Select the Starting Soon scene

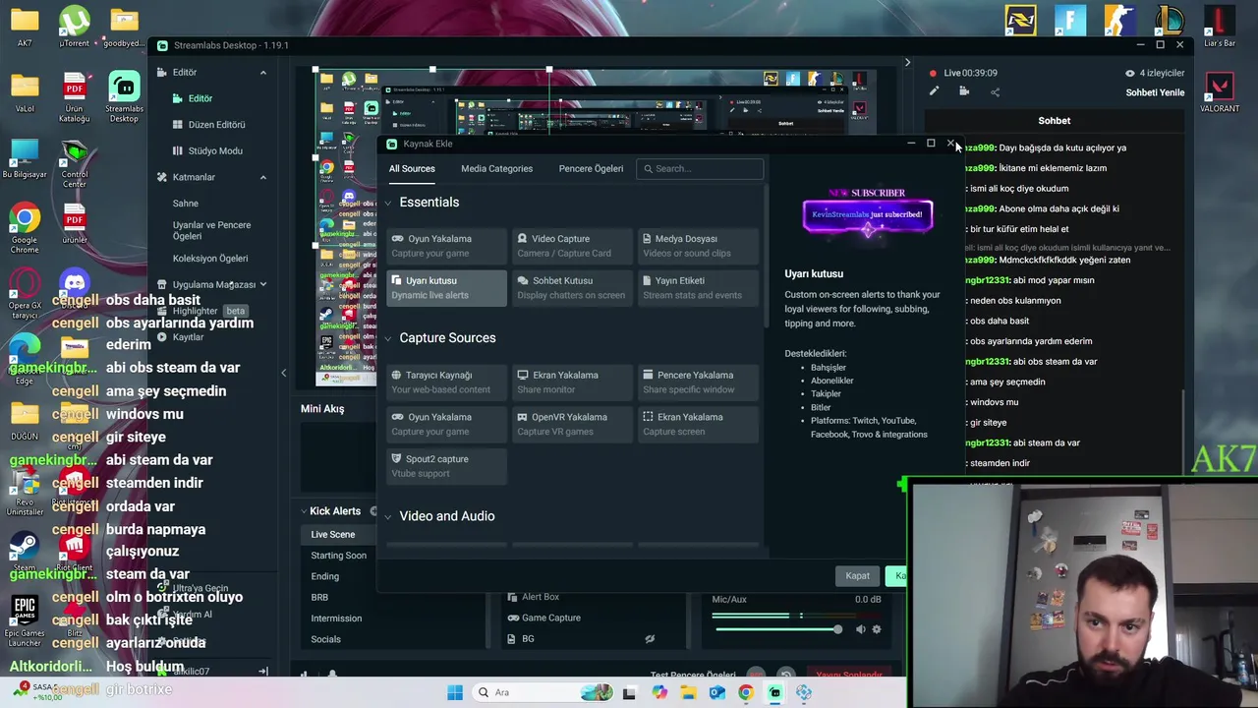coord(338,556)
